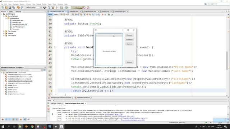The image size is (230, 129).
Task: Click last sort icon at Navigator bottom
Action: pyautogui.click(x=29, y=119)
